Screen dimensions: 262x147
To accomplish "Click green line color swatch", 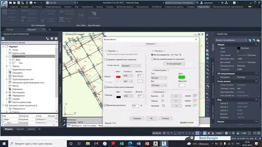I will (182, 77).
